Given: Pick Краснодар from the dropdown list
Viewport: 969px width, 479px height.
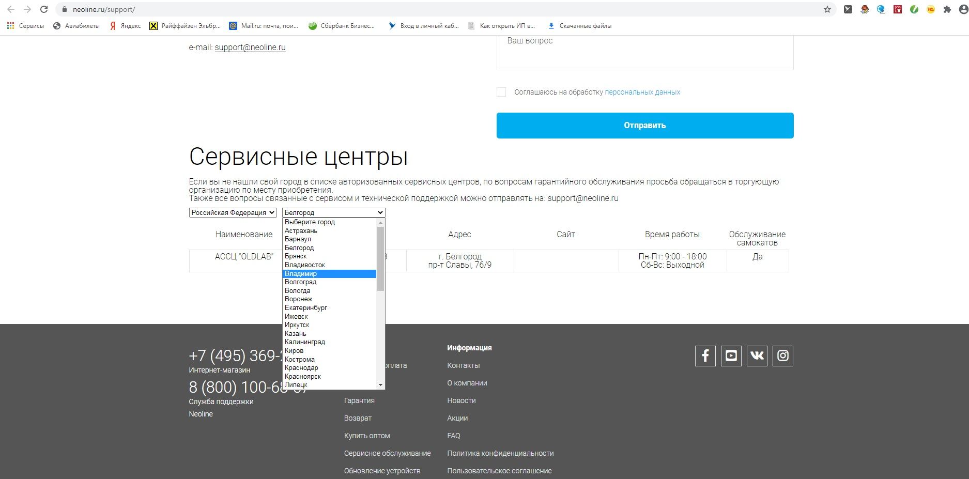Looking at the screenshot, I should click(x=301, y=368).
